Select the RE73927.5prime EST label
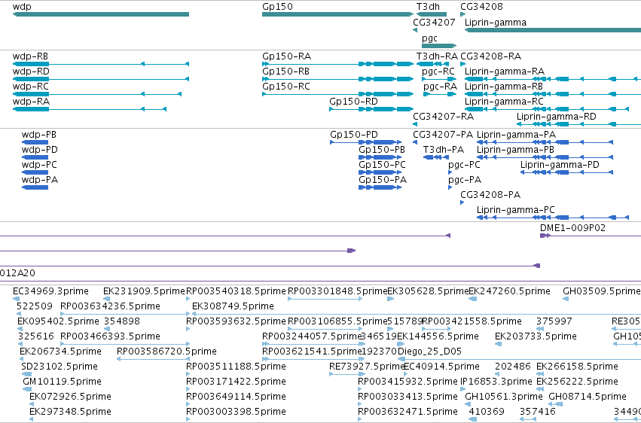Screen dimensions: 641x423 click(367, 367)
